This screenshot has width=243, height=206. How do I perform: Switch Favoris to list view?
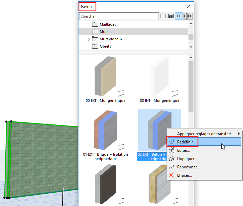click(163, 16)
